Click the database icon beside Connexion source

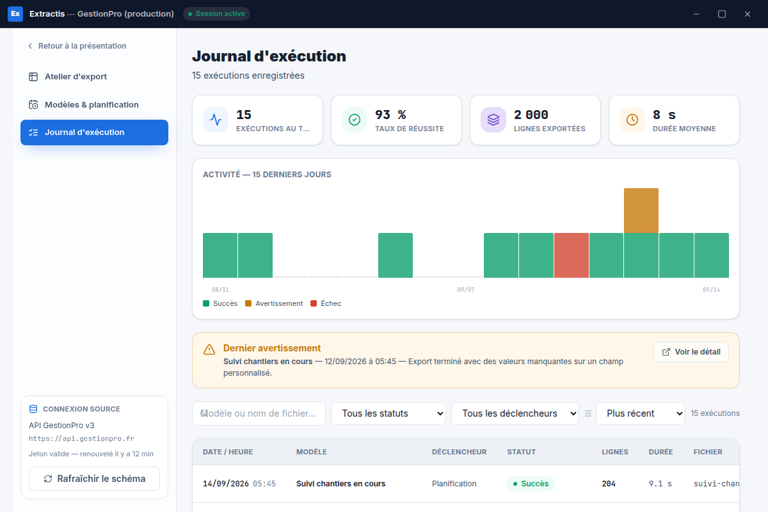point(33,409)
